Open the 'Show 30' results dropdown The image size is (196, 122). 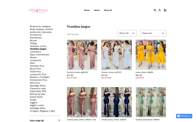(127, 33)
